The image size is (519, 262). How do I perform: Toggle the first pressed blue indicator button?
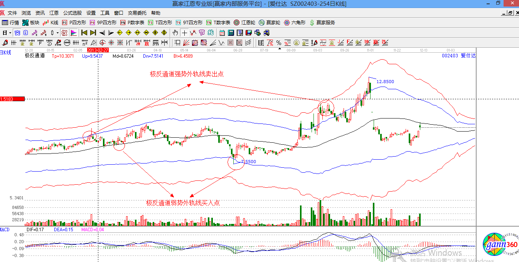17,33
